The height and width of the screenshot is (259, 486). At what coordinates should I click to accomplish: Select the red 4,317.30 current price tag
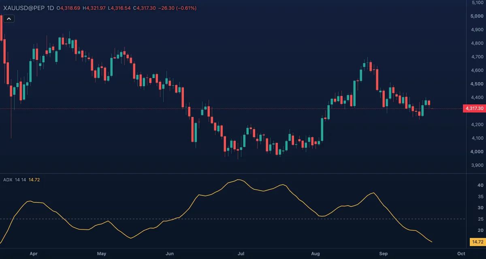pyautogui.click(x=474, y=108)
